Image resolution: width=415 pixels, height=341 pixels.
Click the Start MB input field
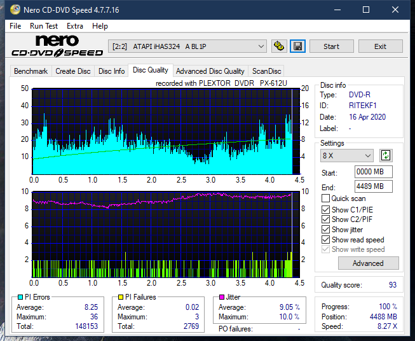(x=373, y=172)
